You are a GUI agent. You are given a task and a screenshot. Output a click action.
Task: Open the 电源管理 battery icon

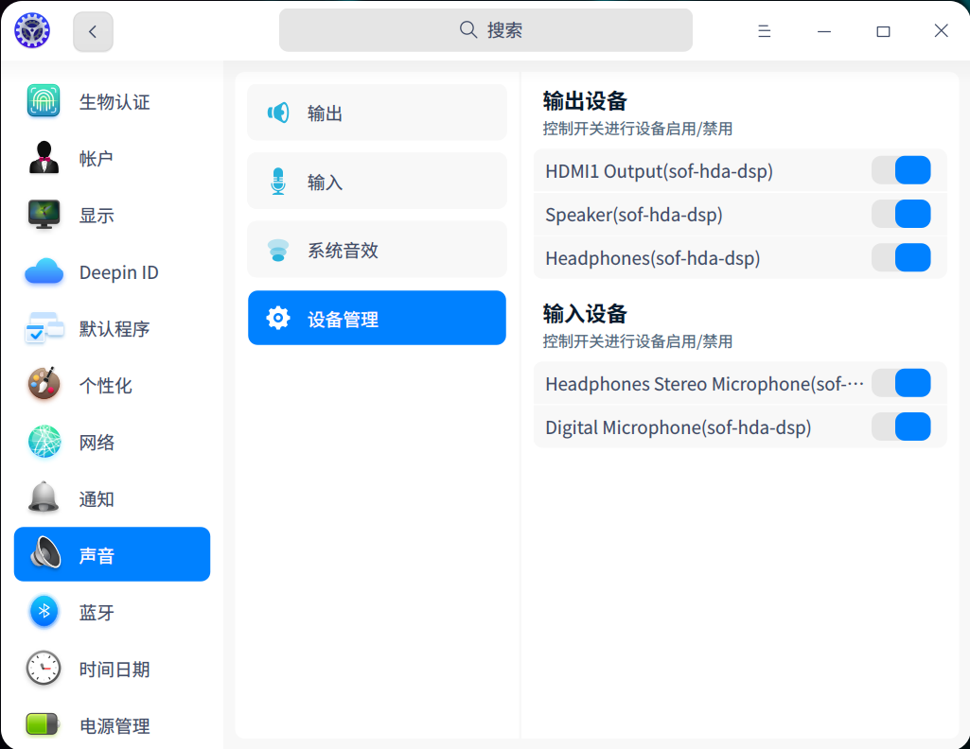[42, 724]
